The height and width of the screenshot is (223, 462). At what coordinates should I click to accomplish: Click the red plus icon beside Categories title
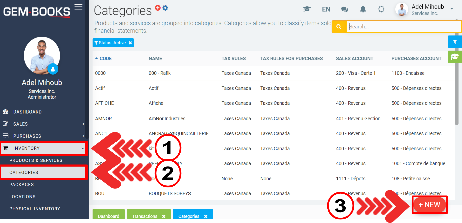point(158,8)
